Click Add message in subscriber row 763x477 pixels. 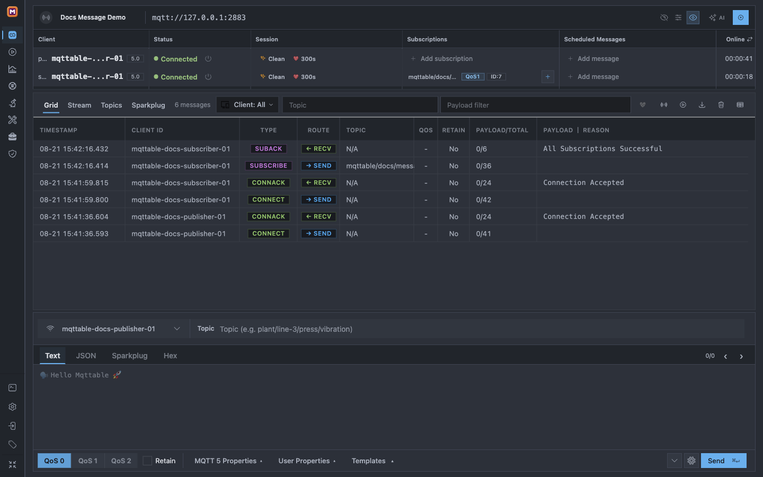[593, 77]
